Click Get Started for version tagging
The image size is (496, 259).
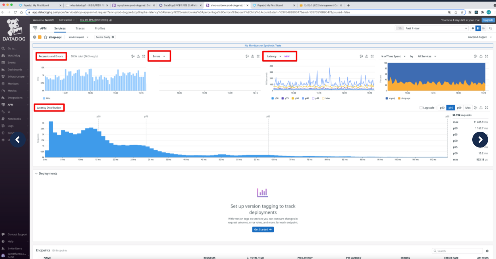point(263,229)
